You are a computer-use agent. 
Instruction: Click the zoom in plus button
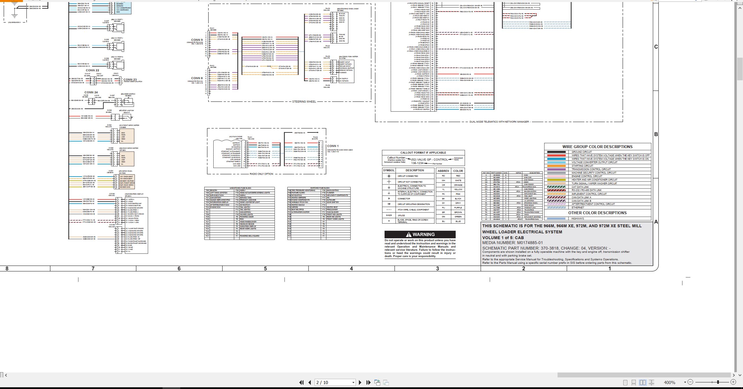[733, 382]
